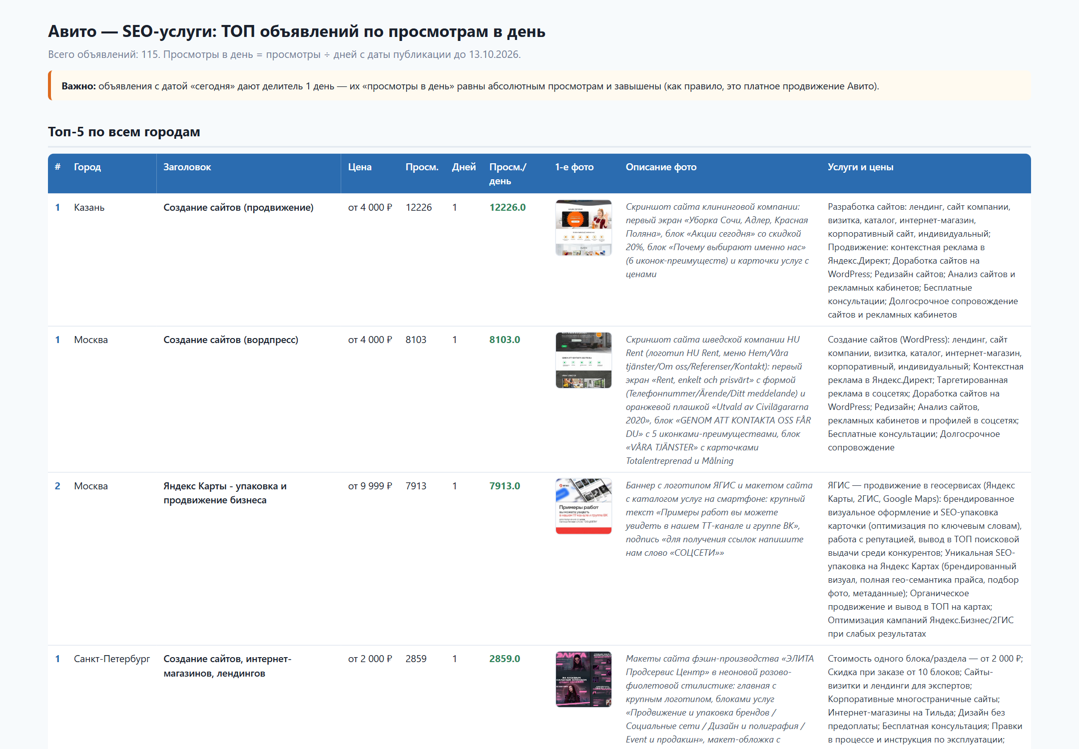
Task: Click the Цена column header
Action: pos(360,167)
